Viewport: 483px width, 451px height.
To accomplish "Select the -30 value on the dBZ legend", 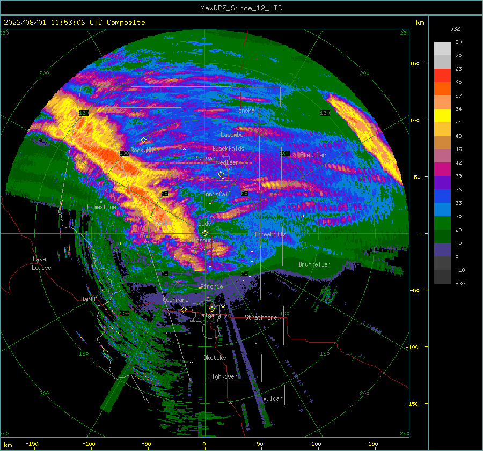I will point(460,283).
